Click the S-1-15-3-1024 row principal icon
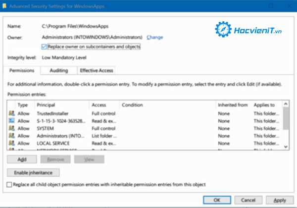 pos(11,121)
